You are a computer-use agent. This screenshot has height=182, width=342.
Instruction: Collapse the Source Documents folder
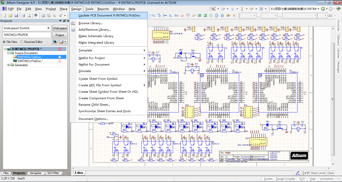point(9,53)
